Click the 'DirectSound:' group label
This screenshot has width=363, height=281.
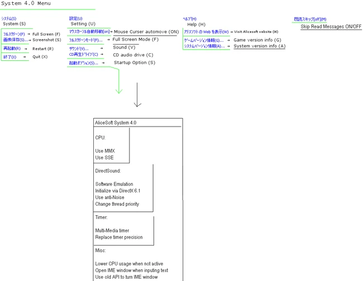tap(108, 171)
